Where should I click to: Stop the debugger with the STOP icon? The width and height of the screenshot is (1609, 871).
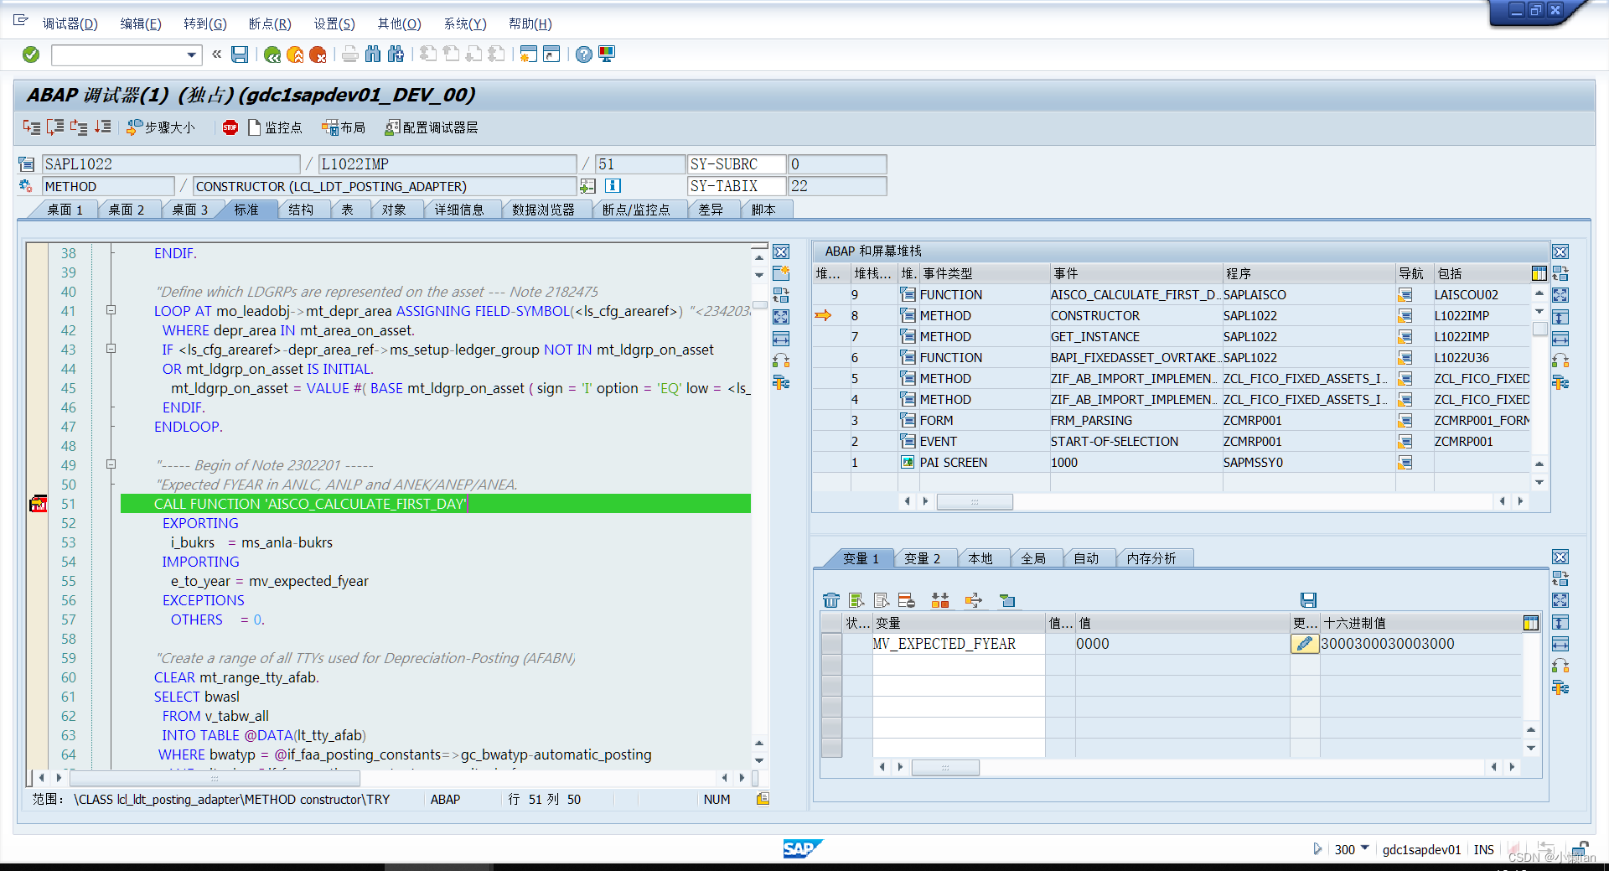(230, 127)
